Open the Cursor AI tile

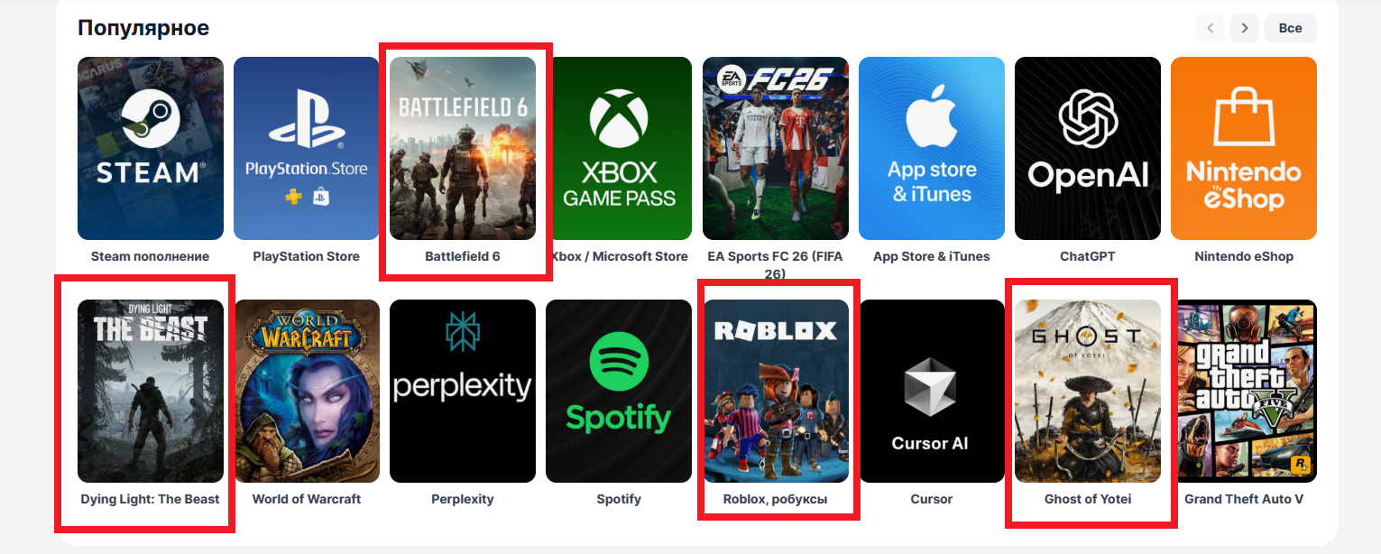[932, 391]
